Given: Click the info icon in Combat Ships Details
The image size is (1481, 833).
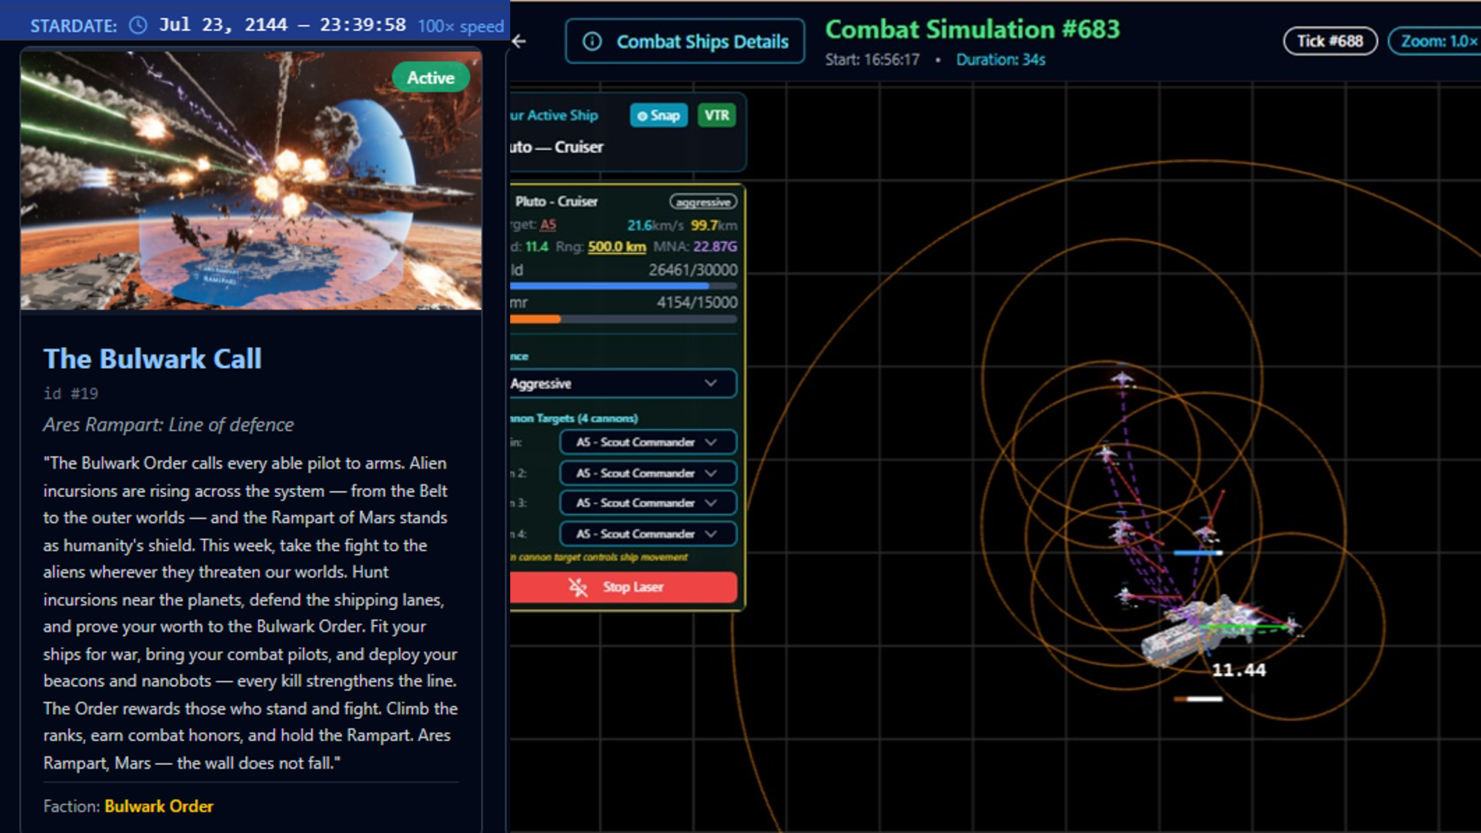Looking at the screenshot, I should pyautogui.click(x=592, y=41).
